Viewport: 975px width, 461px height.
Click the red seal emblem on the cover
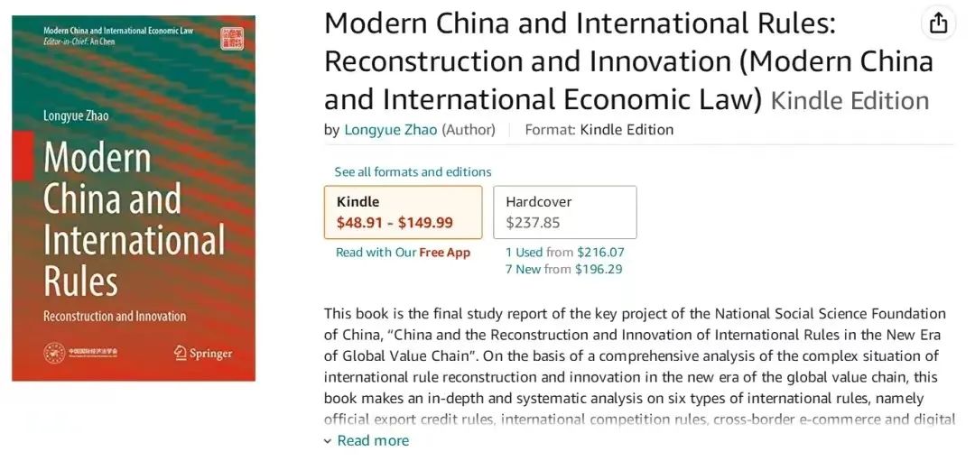click(x=232, y=38)
